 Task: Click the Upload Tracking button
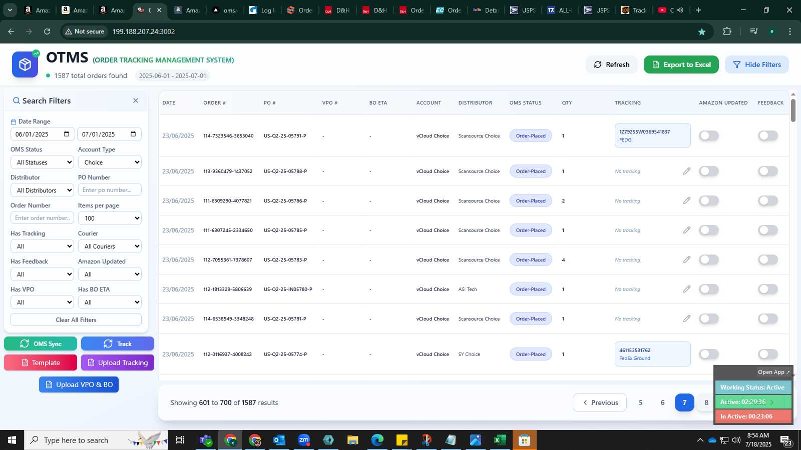tap(118, 362)
